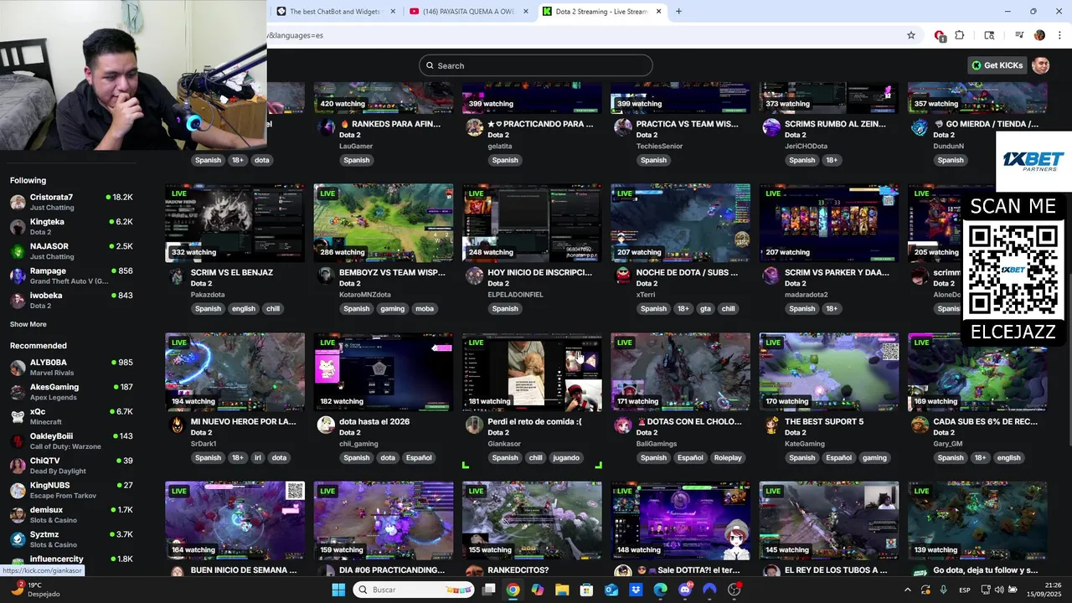
Task: Open KingNUBS avatar in Recommended
Action: (18, 490)
